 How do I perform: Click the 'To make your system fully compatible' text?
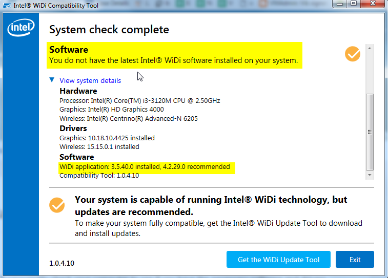(218, 228)
